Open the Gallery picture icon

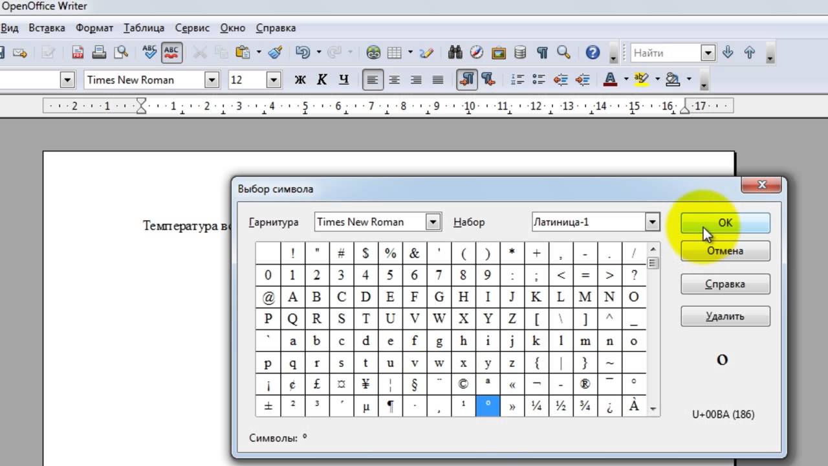click(499, 52)
